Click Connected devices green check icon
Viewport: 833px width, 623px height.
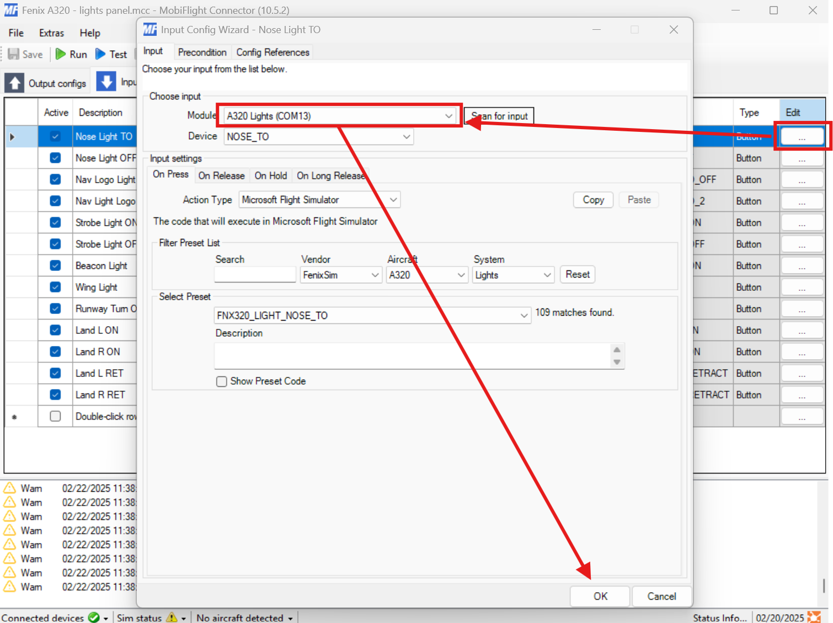click(94, 617)
